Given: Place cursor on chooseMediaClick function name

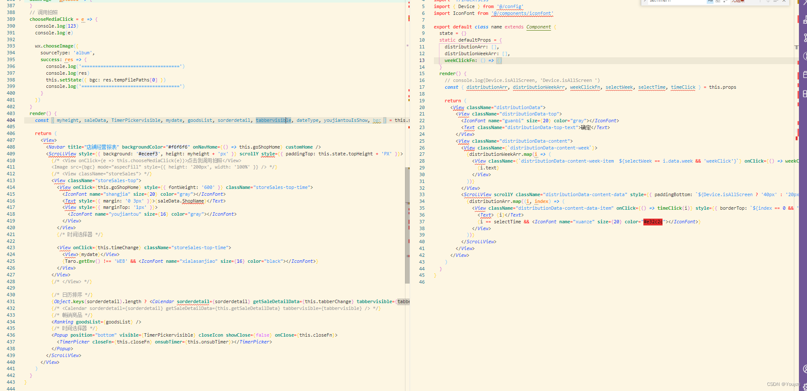Looking at the screenshot, I should (51, 20).
